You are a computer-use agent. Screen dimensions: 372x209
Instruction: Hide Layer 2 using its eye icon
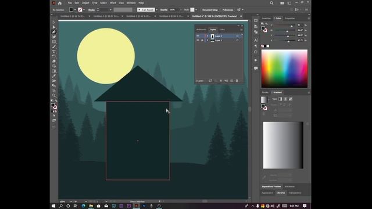pos(198,36)
